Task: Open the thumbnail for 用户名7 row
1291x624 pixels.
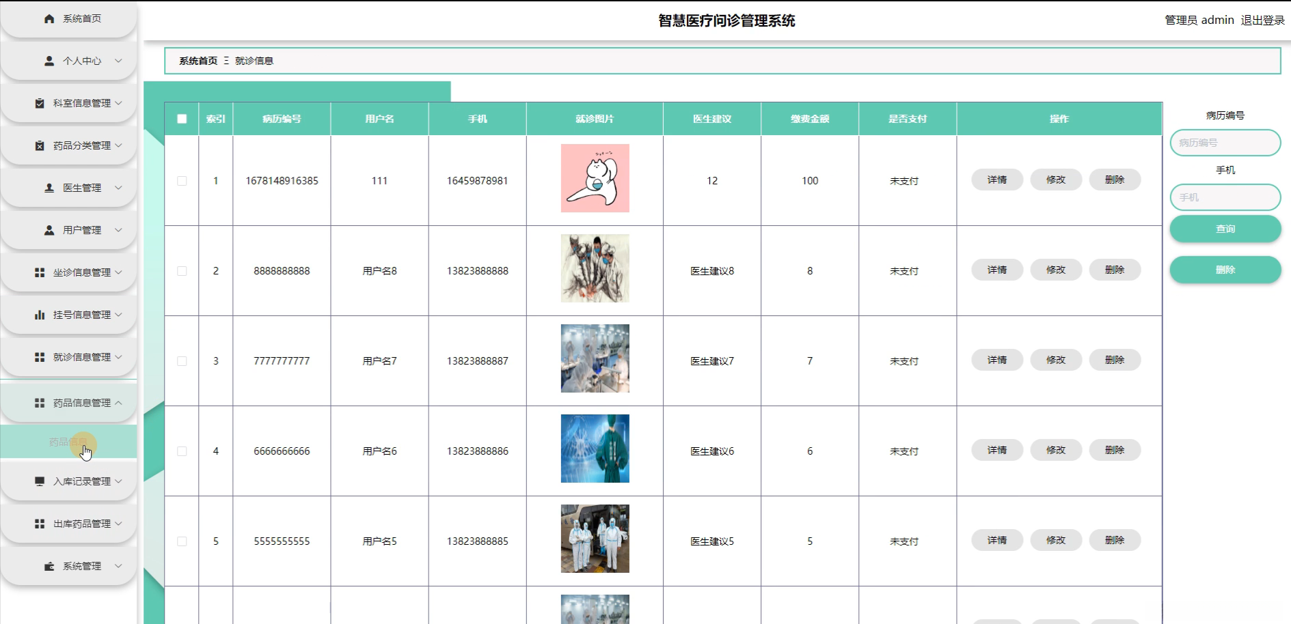Action: [595, 358]
